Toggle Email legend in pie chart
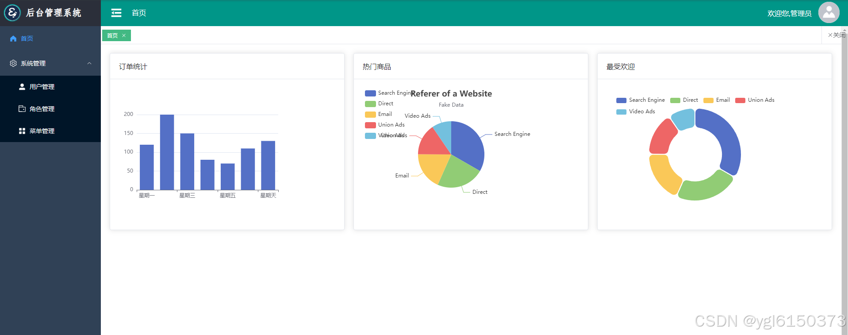The image size is (848, 335). click(x=379, y=114)
